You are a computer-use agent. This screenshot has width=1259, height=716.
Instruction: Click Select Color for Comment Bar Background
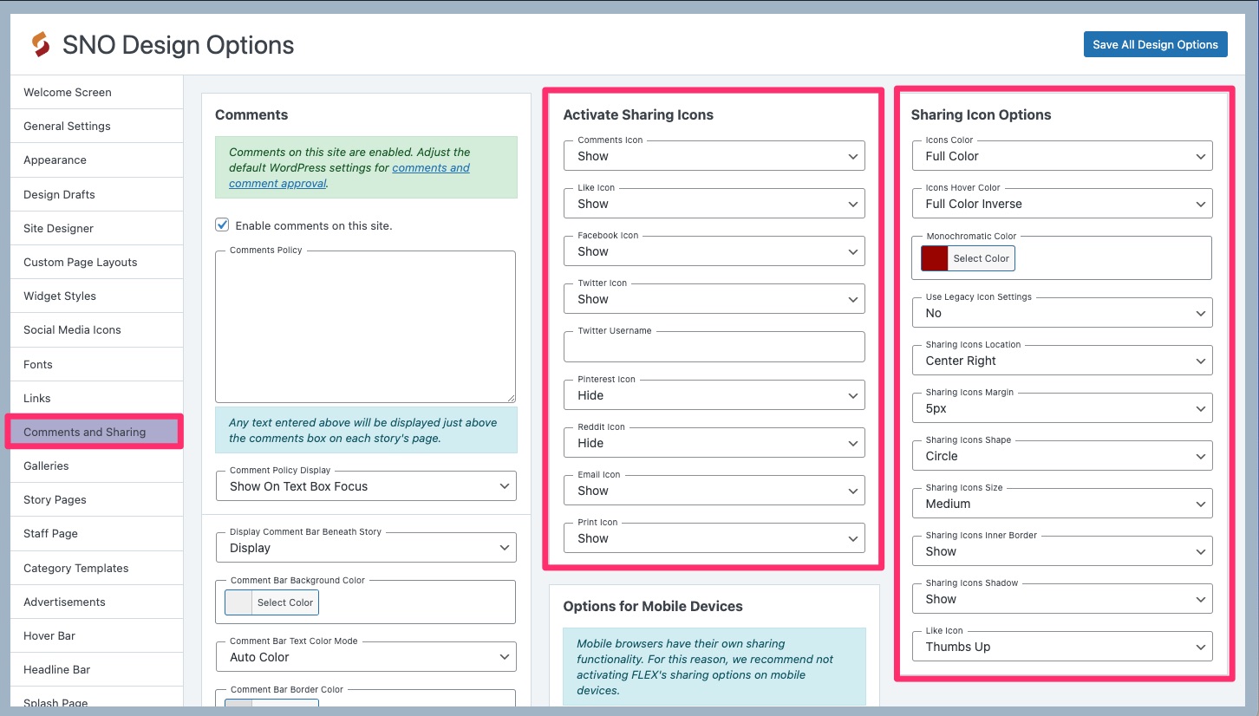pyautogui.click(x=285, y=602)
